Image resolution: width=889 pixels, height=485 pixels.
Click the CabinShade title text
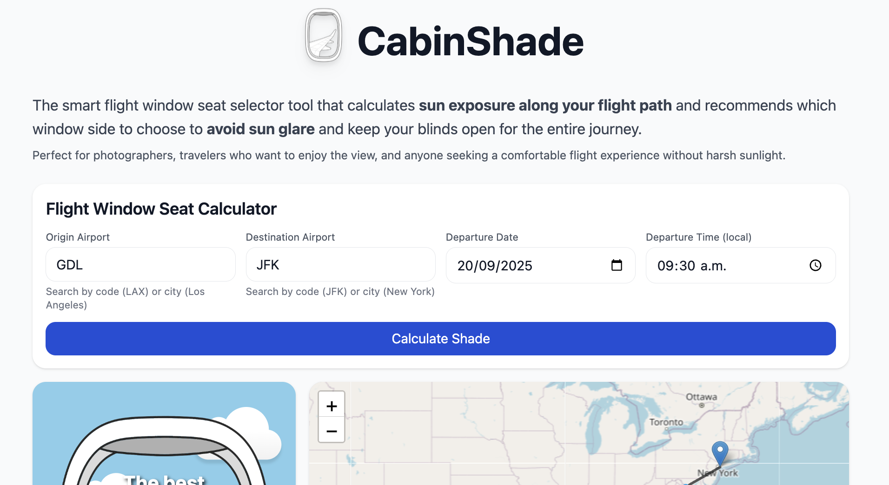pyautogui.click(x=470, y=41)
